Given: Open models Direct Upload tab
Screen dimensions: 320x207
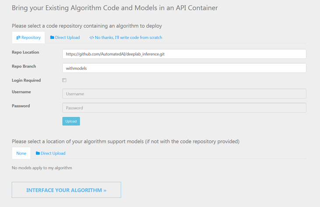Looking at the screenshot, I should [51, 153].
